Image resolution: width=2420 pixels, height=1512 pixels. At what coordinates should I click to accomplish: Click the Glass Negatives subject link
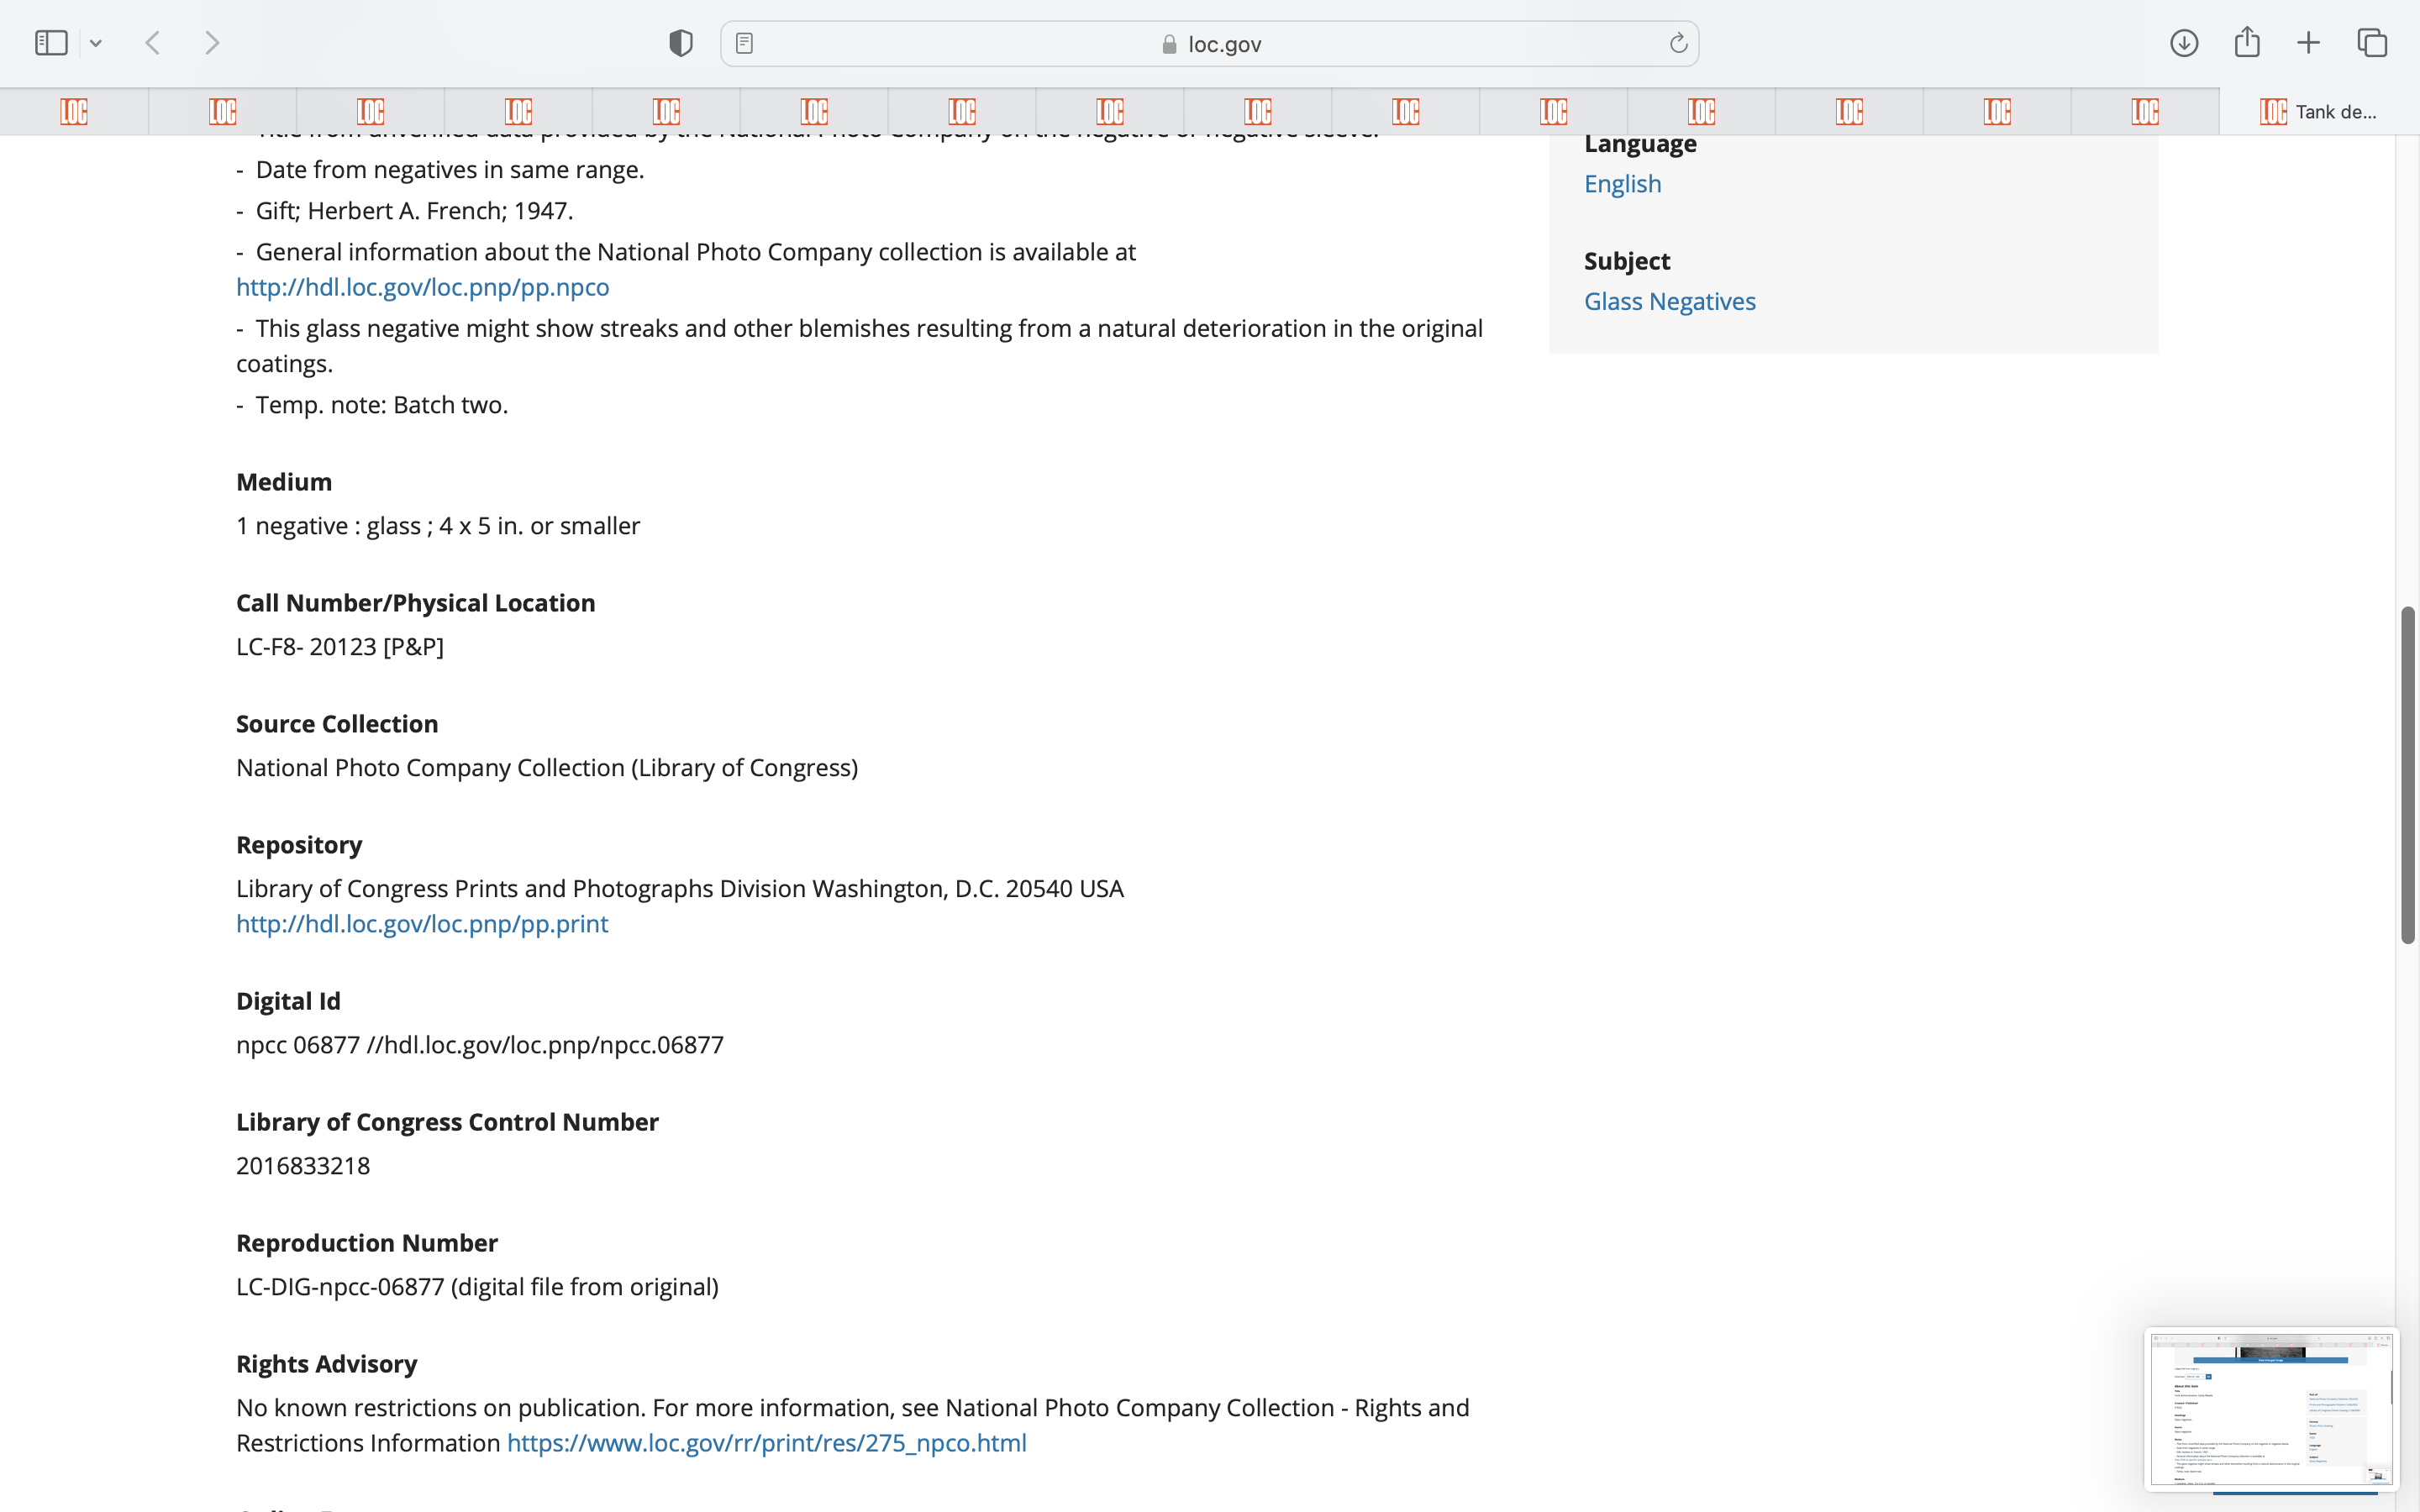click(1669, 301)
